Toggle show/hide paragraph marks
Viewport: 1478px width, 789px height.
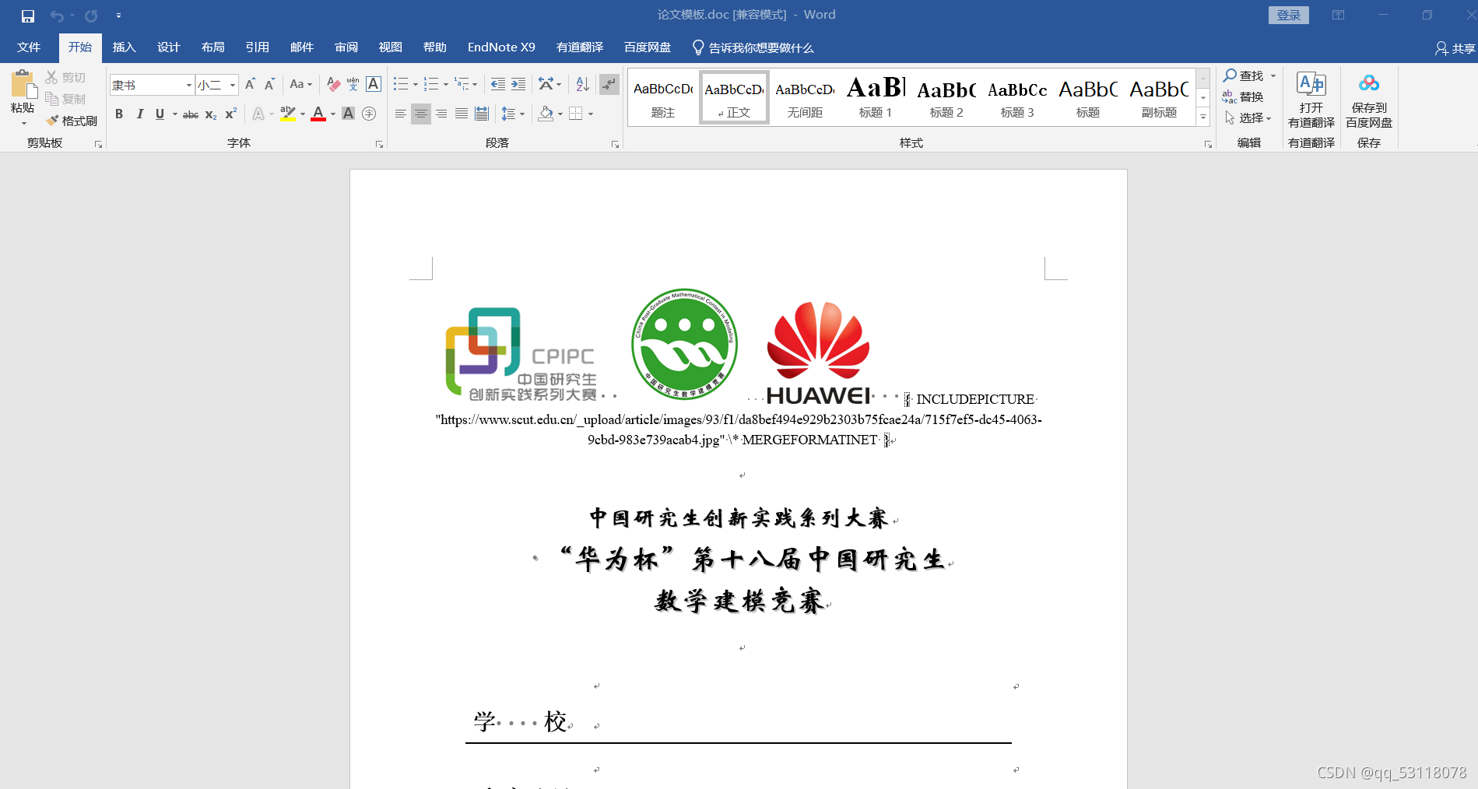click(609, 84)
